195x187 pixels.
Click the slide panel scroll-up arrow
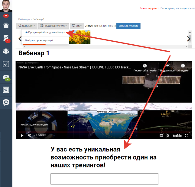[190, 32]
